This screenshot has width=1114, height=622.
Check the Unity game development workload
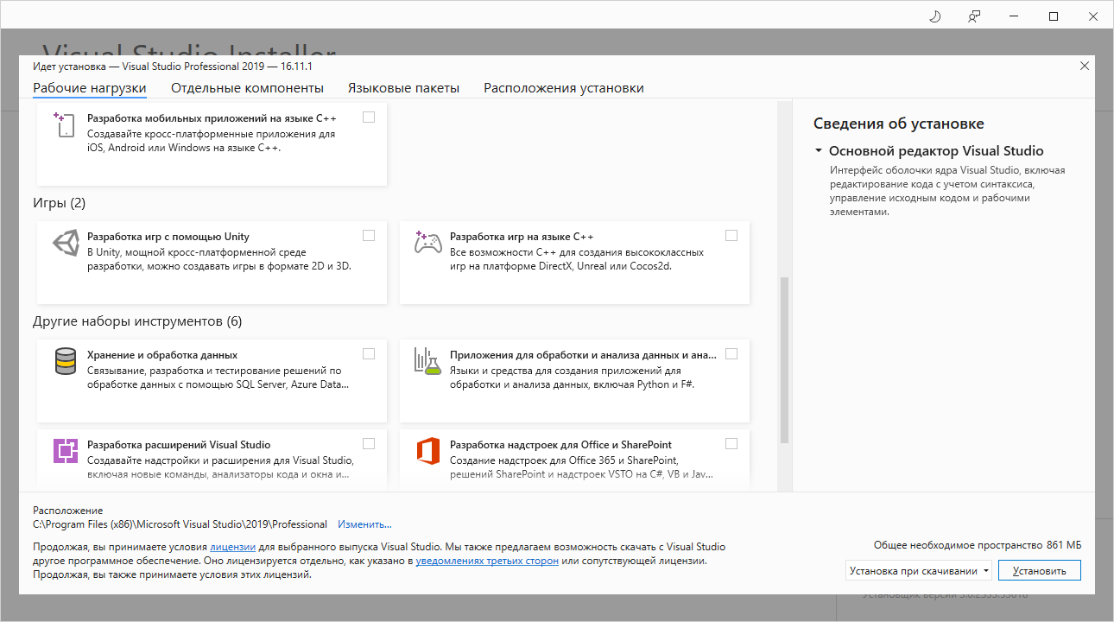(x=369, y=236)
